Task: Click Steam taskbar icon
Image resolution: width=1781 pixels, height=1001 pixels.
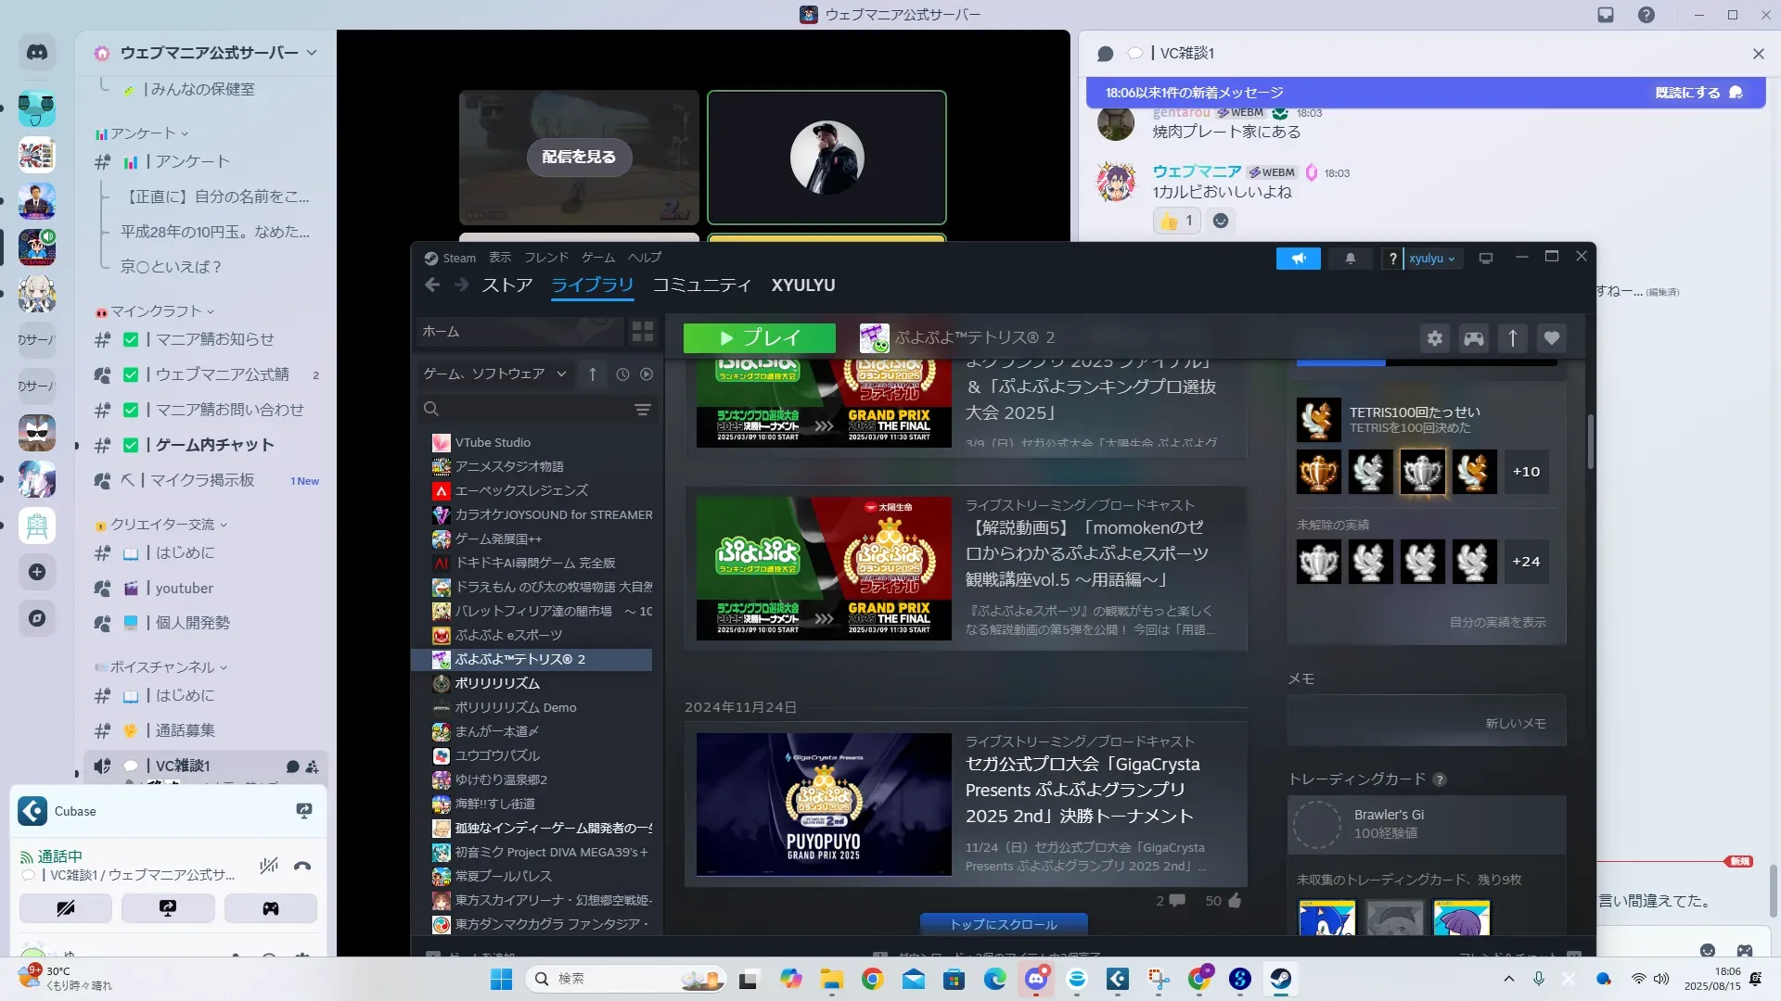Action: tap(1280, 979)
